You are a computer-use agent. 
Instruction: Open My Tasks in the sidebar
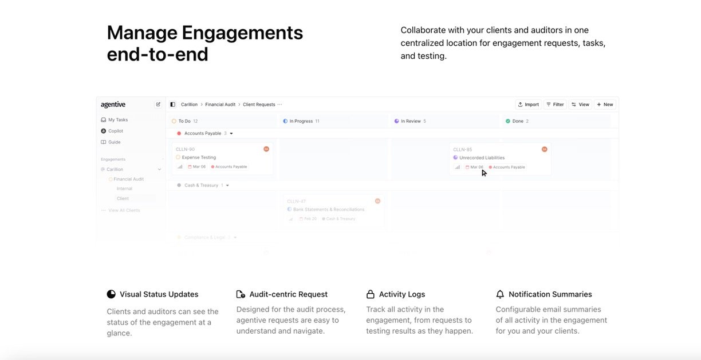(118, 120)
